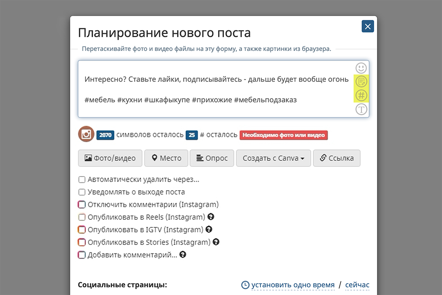
Task: Click inside the post text area
Action: click(x=224, y=89)
